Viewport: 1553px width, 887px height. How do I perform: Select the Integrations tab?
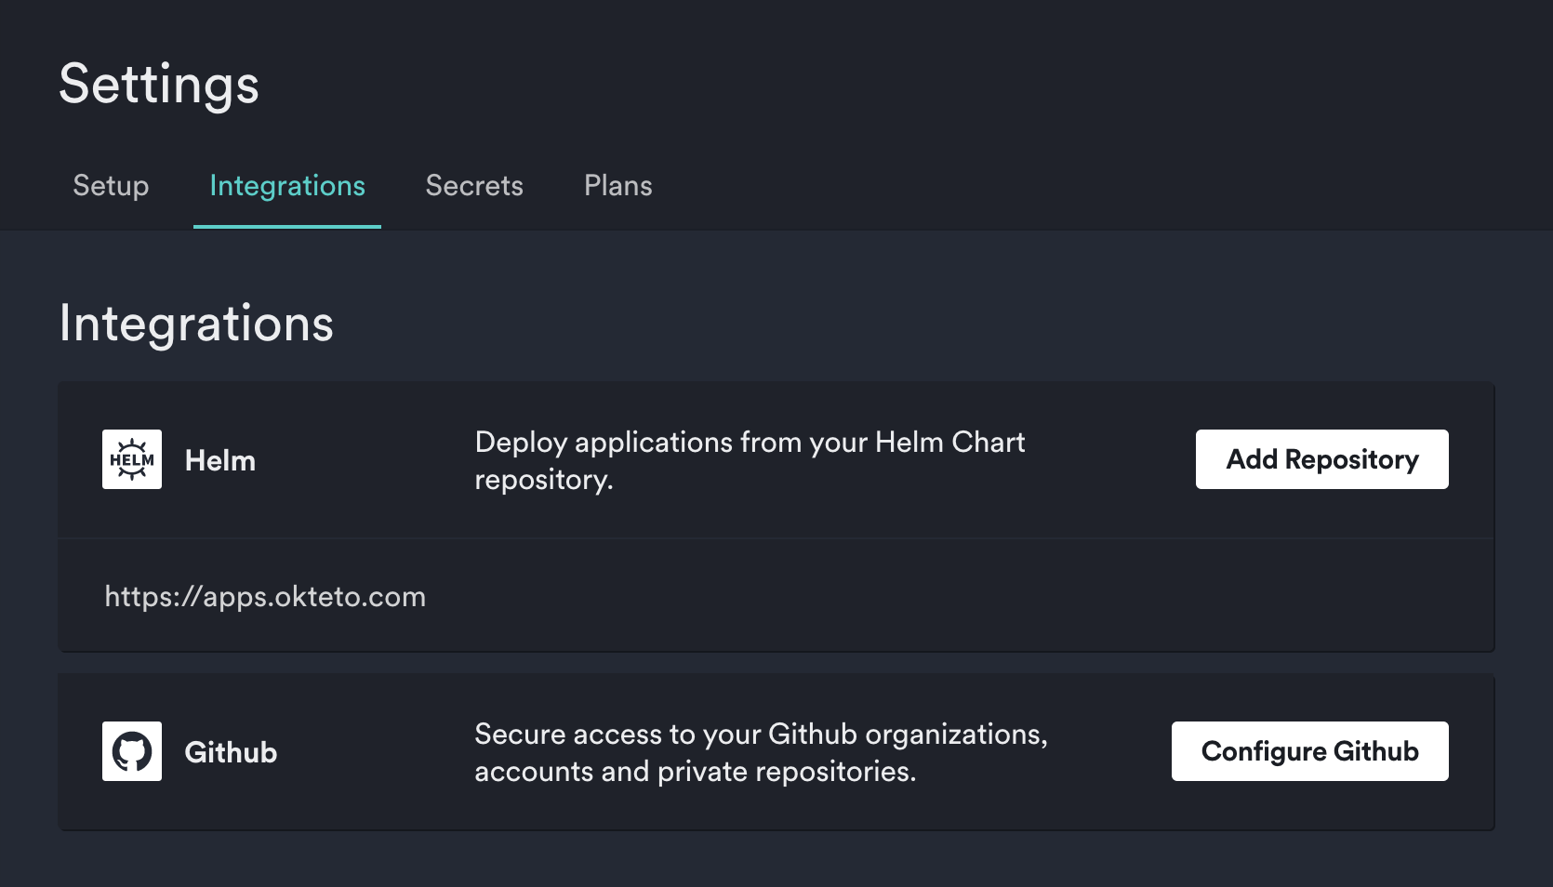(x=287, y=186)
